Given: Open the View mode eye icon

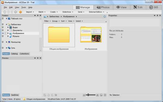Looking at the screenshot, I should 118,7.
